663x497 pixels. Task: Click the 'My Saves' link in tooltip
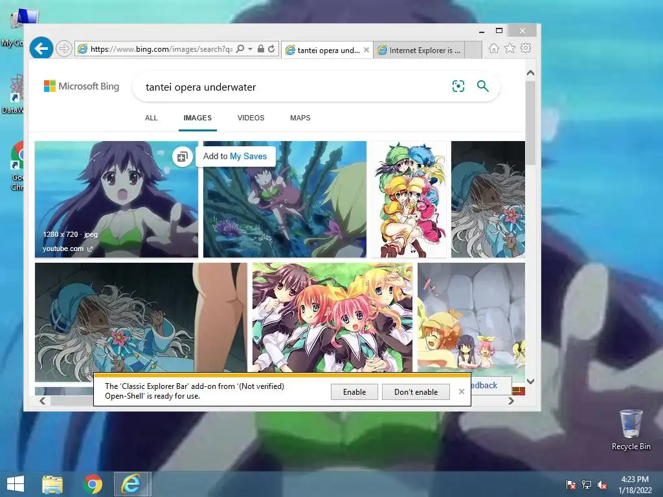[x=248, y=157]
